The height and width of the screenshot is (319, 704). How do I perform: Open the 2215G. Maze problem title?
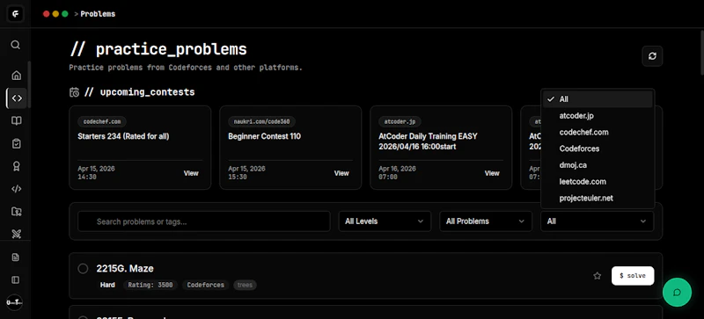click(125, 268)
